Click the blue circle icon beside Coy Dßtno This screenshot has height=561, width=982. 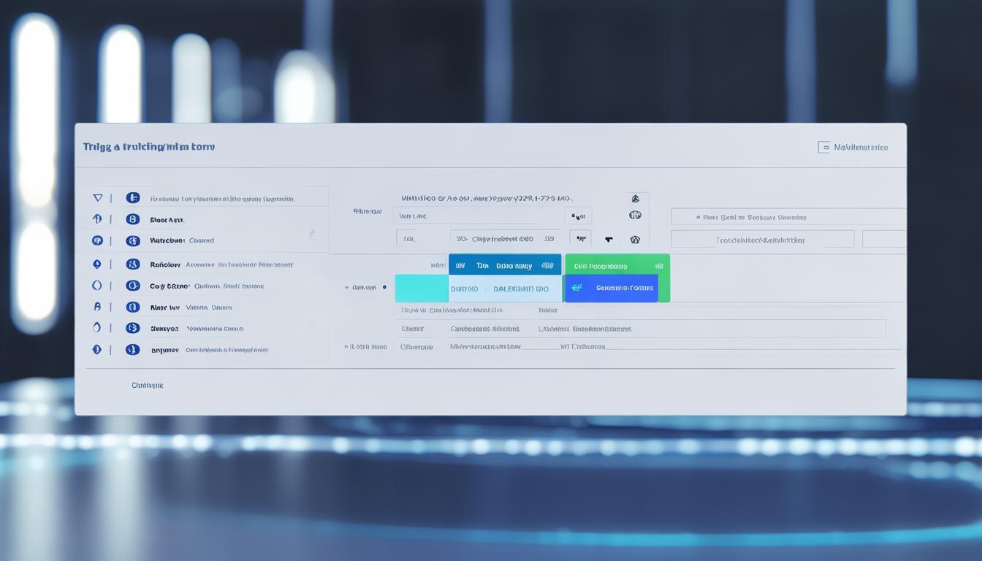[x=132, y=286]
